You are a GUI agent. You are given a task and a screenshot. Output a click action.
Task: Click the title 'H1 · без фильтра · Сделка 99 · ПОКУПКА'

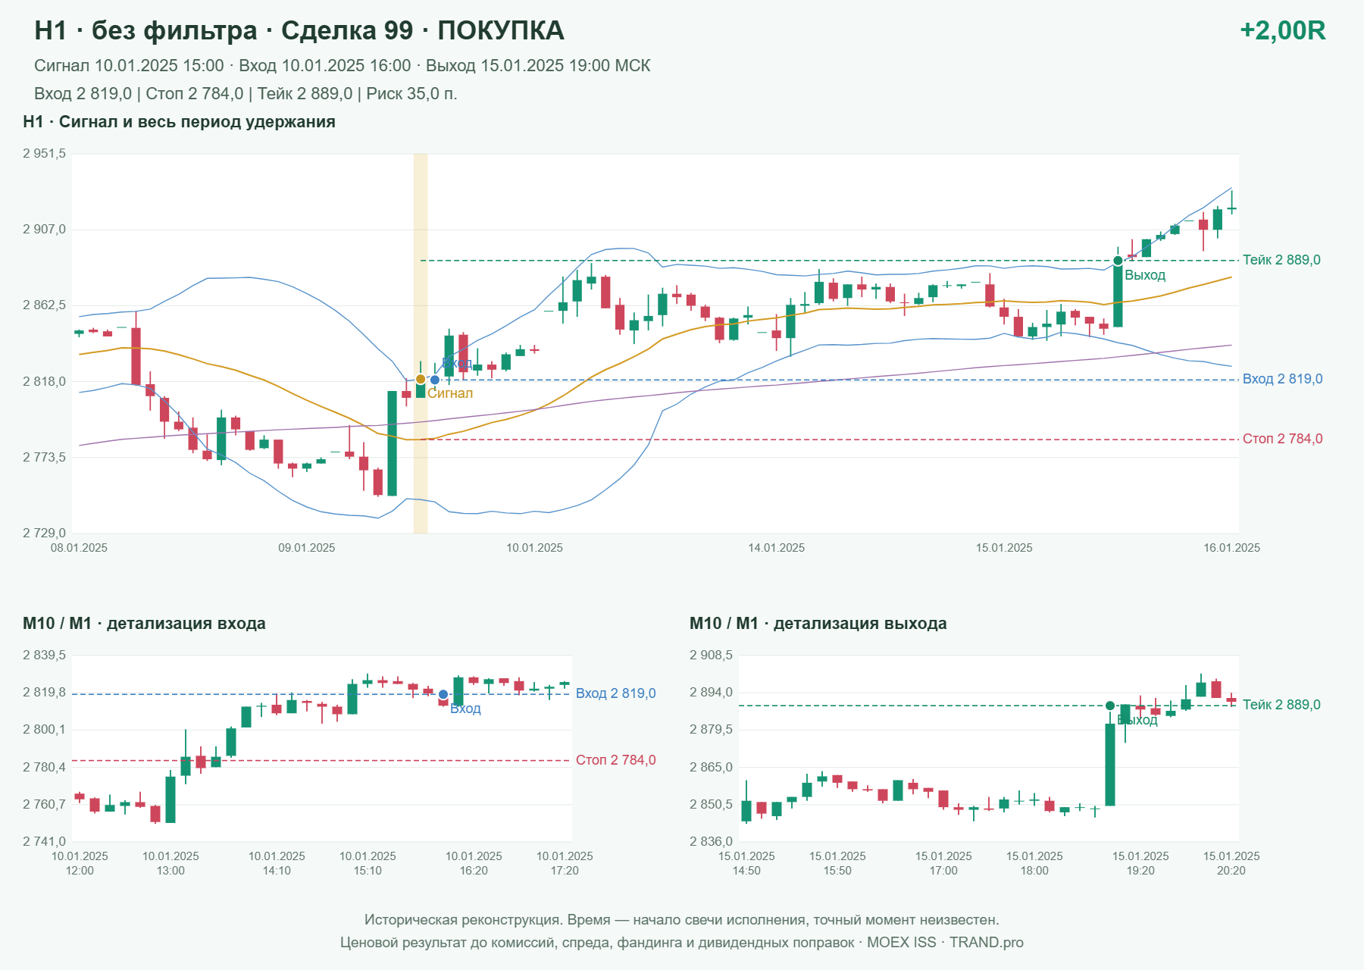[x=299, y=30]
